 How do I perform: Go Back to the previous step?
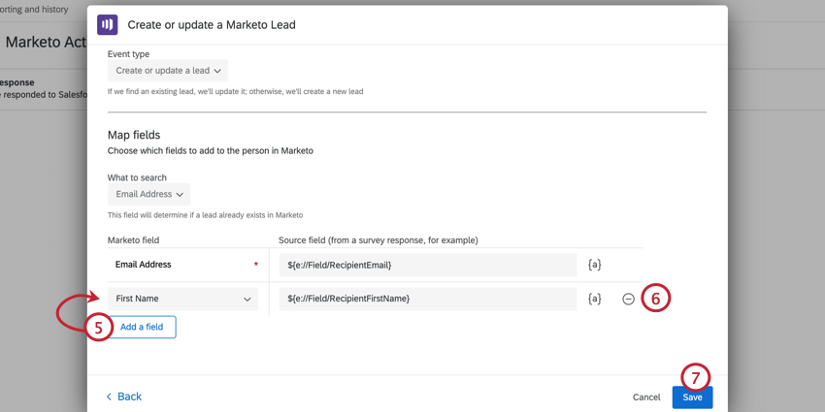129,396
